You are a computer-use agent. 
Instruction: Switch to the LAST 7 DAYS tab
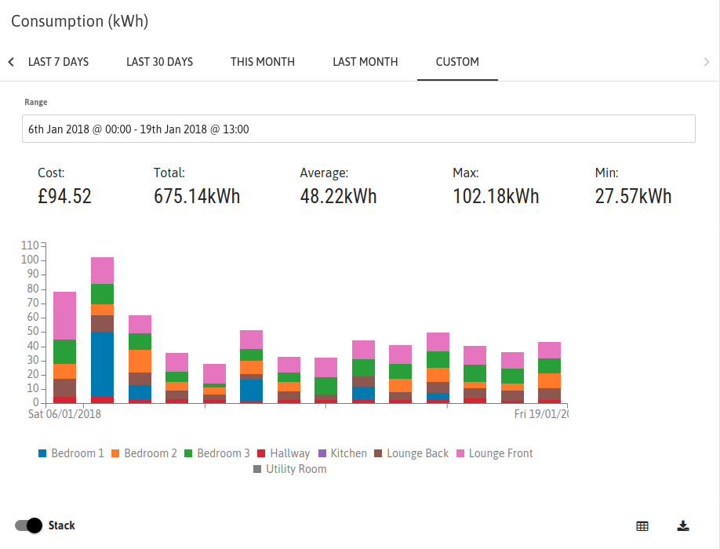(x=58, y=62)
